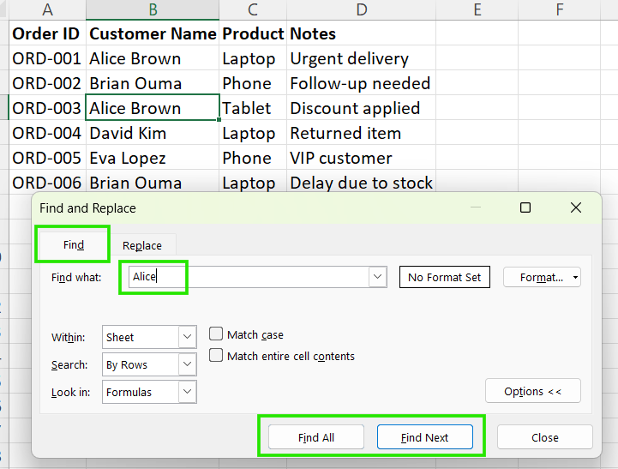Select cell ORD-003
This screenshot has width=618, height=469.
(x=48, y=108)
